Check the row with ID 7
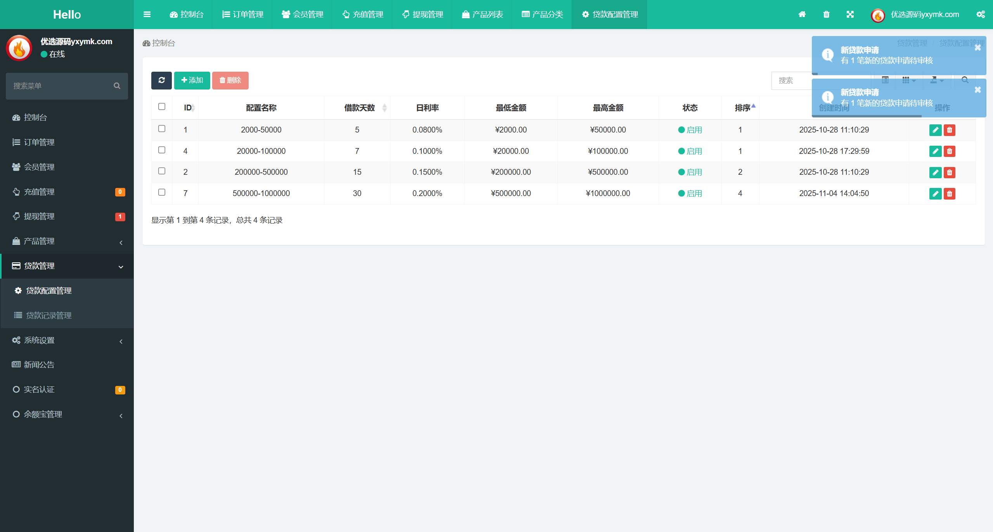This screenshot has height=532, width=993. click(162, 192)
